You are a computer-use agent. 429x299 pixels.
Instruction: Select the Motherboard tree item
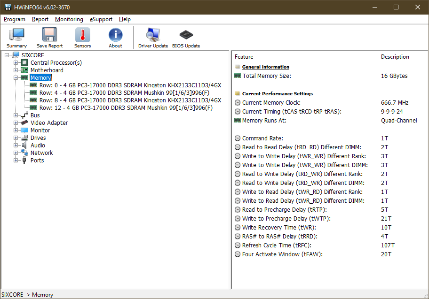click(x=47, y=70)
